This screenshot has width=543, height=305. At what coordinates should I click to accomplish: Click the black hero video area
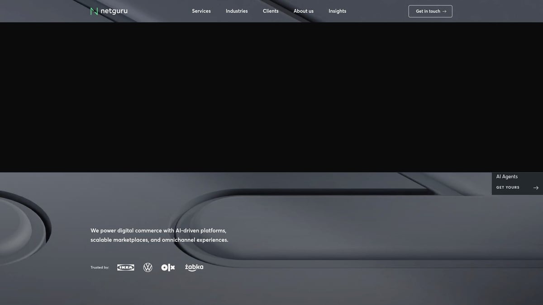tap(271, 97)
